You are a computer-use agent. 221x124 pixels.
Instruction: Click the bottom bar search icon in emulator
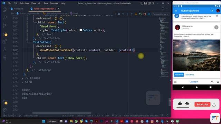tap(212, 82)
